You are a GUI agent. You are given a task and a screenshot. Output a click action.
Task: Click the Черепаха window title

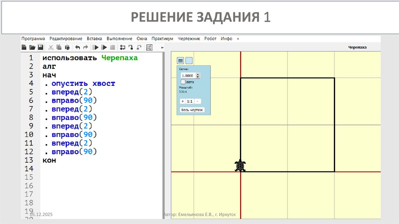point(357,47)
